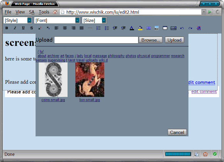Open the coins-small.jpg link

pos(53,100)
